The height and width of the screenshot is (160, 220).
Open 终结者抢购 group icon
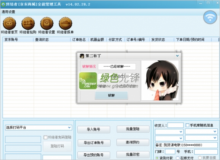(28, 23)
